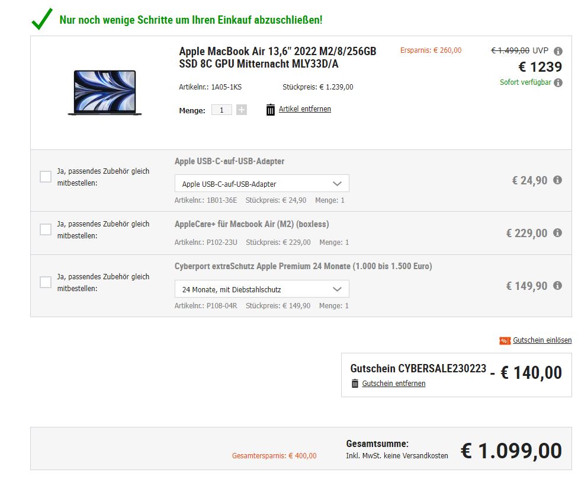Click the trash icon for Artikel entfernen
This screenshot has width=578, height=482.
(x=271, y=110)
